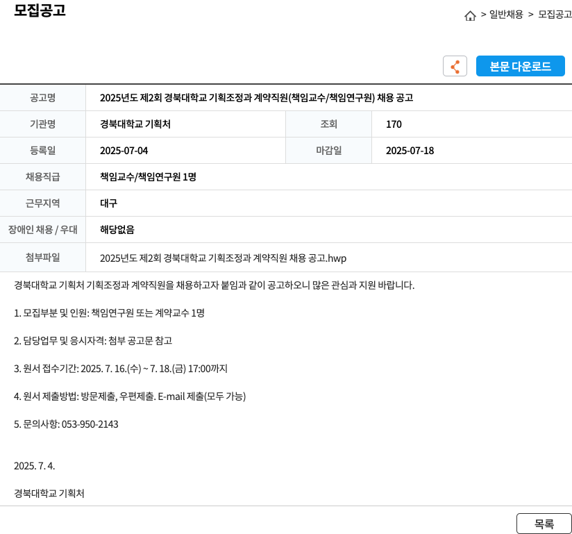Download the body via 본문 다운로드 button

(520, 66)
